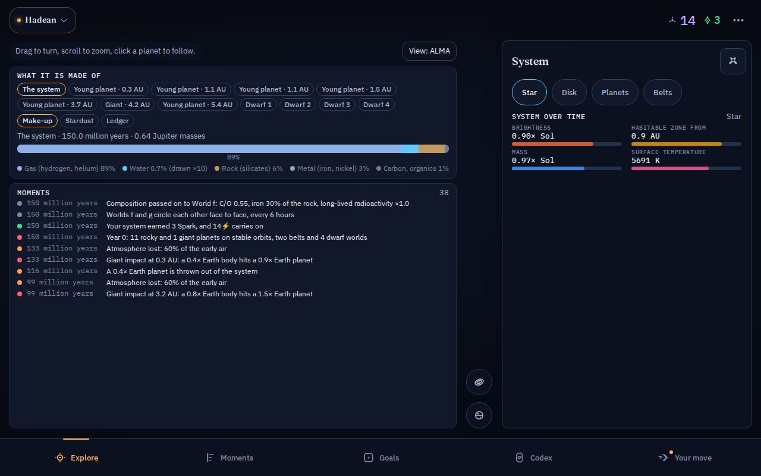761x476 pixels.
Task: Click the green 3 Spark counter
Action: pos(712,20)
